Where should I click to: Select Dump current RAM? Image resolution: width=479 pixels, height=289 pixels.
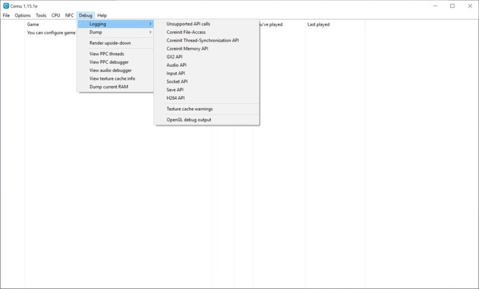pyautogui.click(x=116, y=87)
